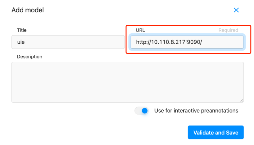The height and width of the screenshot is (145, 254).
Task: Click the 'Title' field label
Action: (22, 30)
